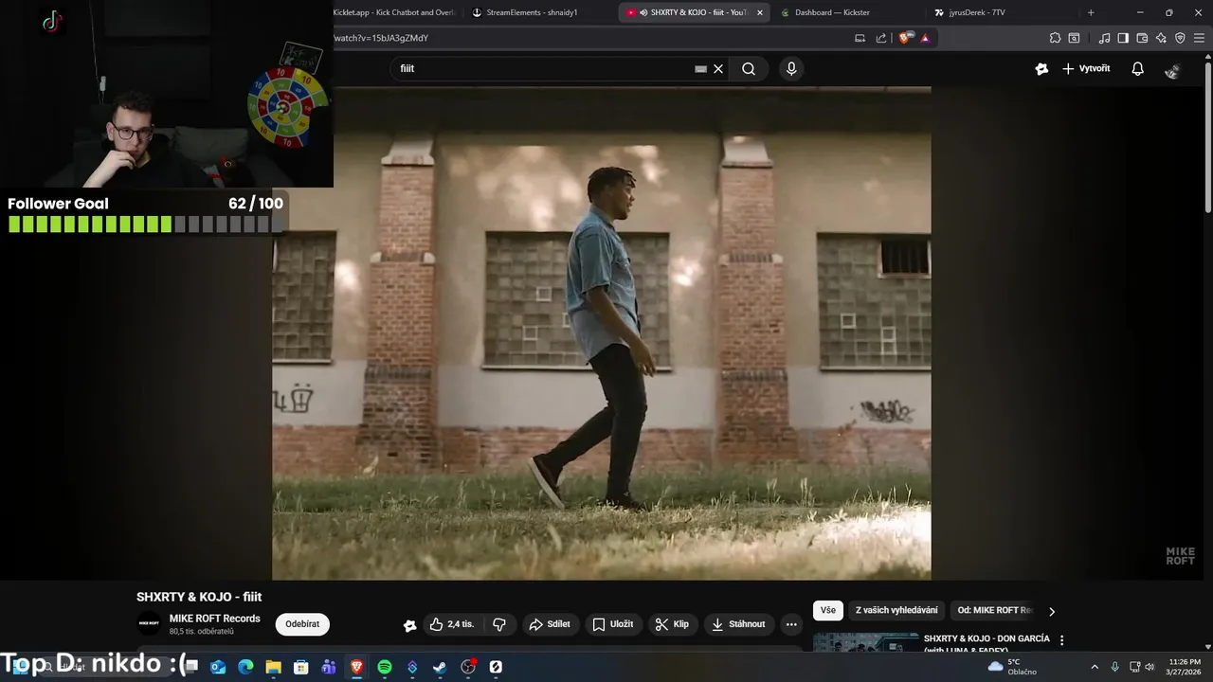Image resolution: width=1213 pixels, height=682 pixels.
Task: Switch to the Kicklet.app tab
Action: (x=393, y=12)
